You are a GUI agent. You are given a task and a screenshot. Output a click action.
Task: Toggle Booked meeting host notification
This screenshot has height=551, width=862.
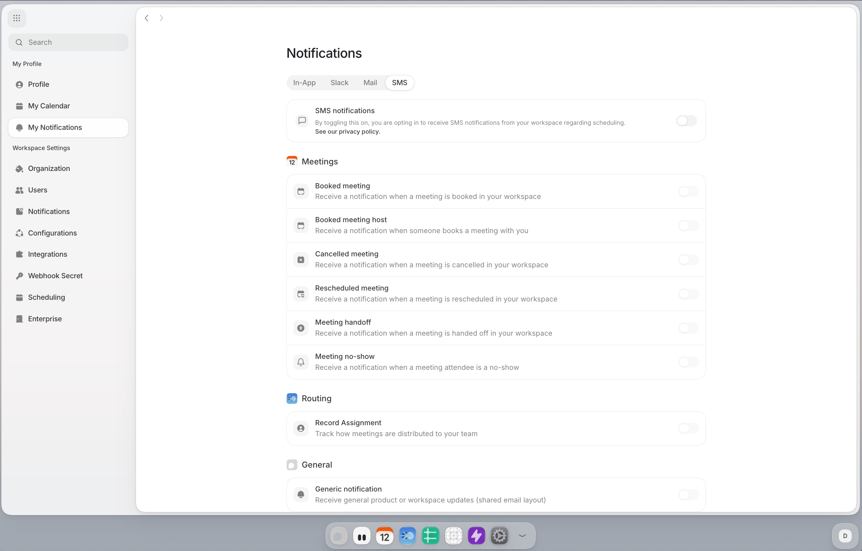(689, 225)
